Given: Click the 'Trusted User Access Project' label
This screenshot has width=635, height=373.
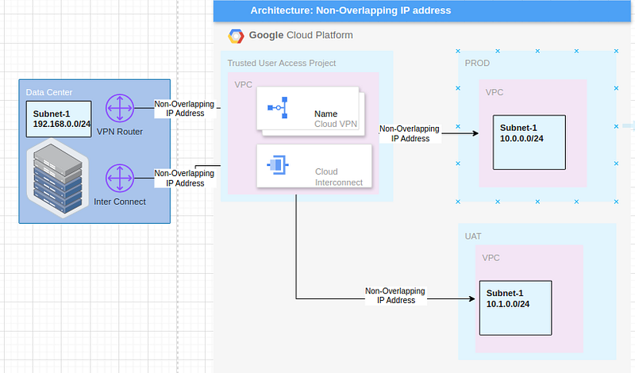Looking at the screenshot, I should 282,63.
